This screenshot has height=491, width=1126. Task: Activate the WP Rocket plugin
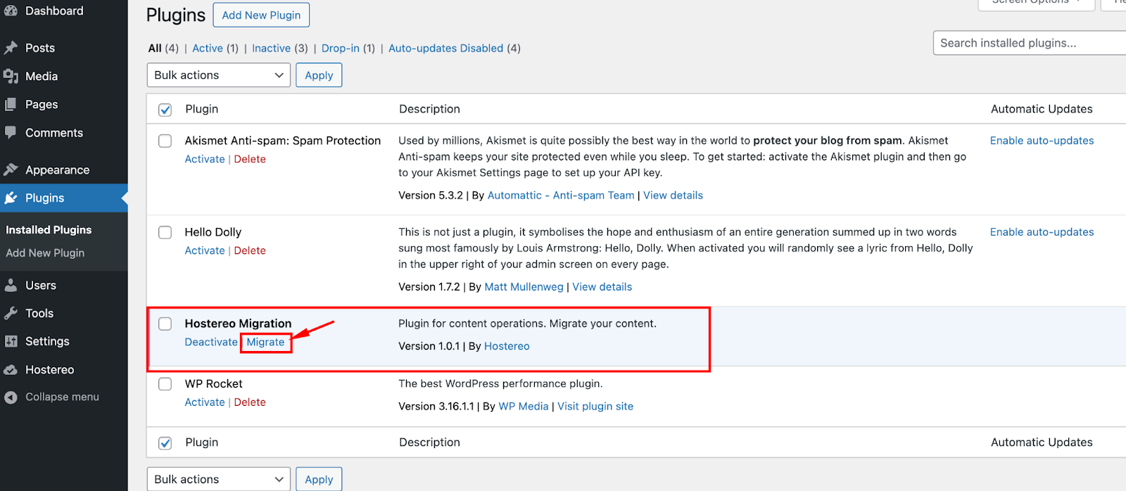pyautogui.click(x=205, y=402)
